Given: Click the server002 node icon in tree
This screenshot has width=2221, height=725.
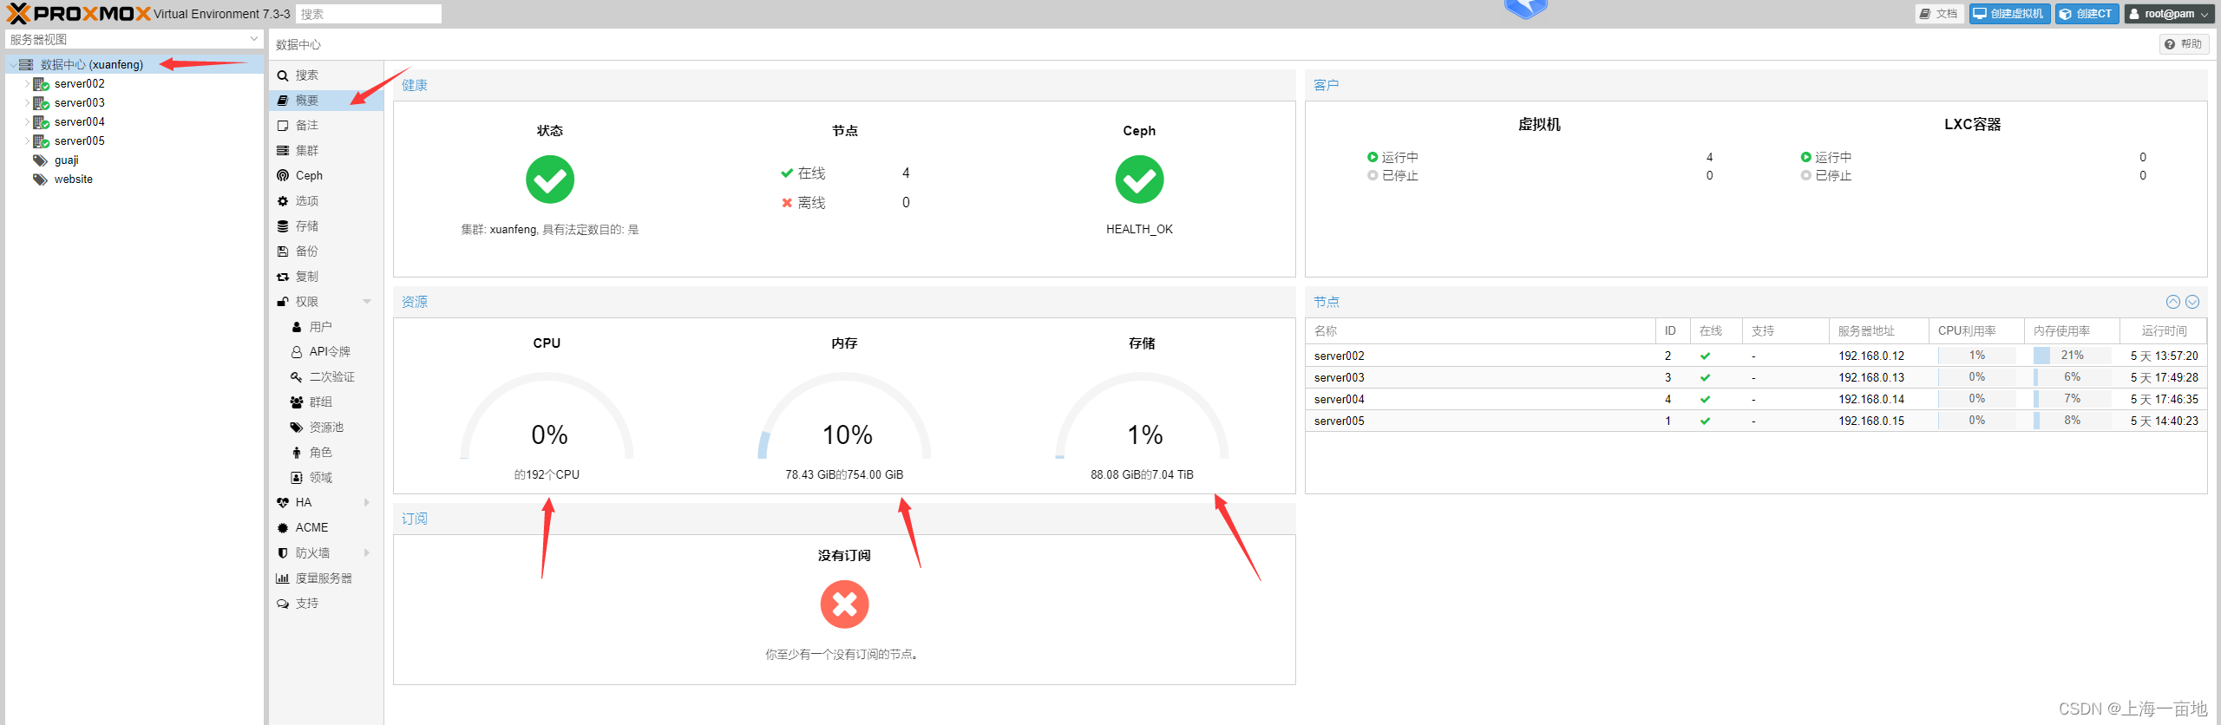Looking at the screenshot, I should pyautogui.click(x=41, y=84).
